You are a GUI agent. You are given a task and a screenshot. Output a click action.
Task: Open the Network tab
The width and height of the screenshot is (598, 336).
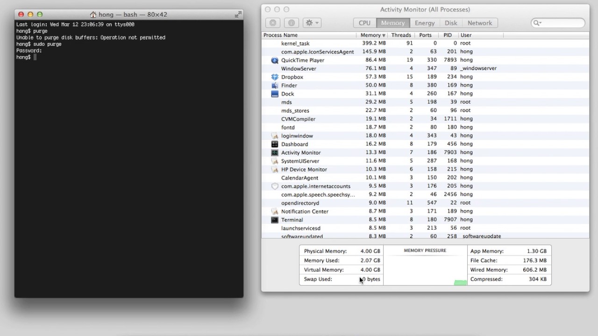point(480,23)
